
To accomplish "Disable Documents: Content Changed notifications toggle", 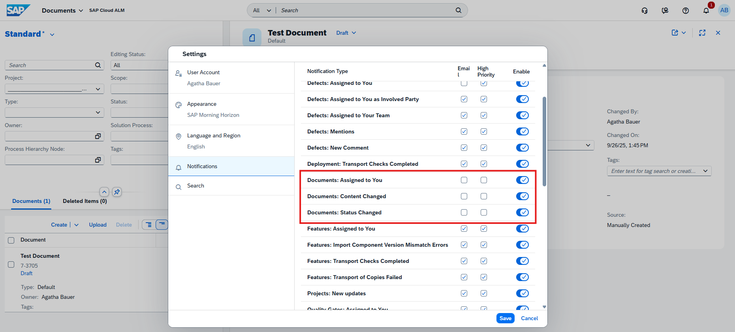I will [522, 196].
